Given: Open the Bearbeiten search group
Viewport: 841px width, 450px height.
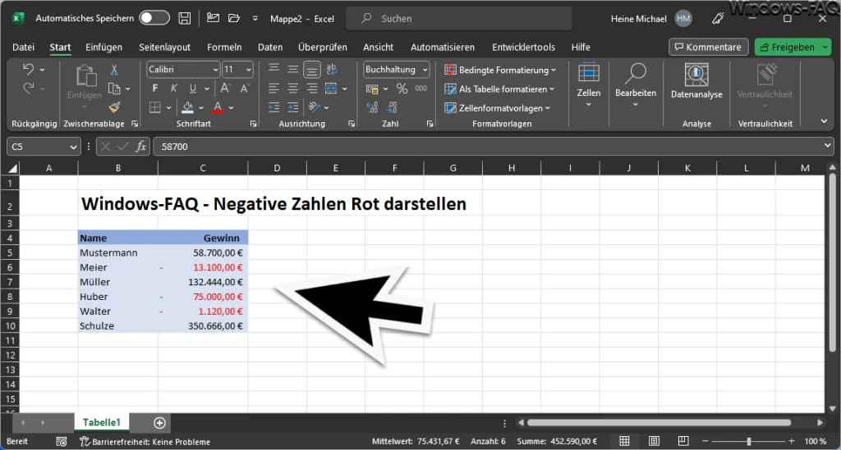Looking at the screenshot, I should click(636, 85).
